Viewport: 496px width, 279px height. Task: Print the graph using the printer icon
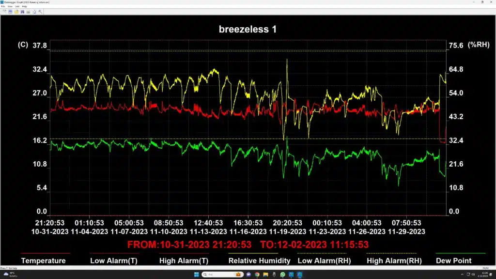click(x=29, y=12)
